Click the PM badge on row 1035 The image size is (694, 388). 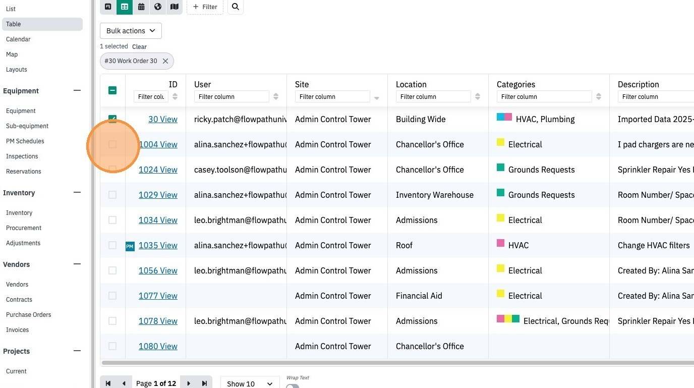(130, 246)
